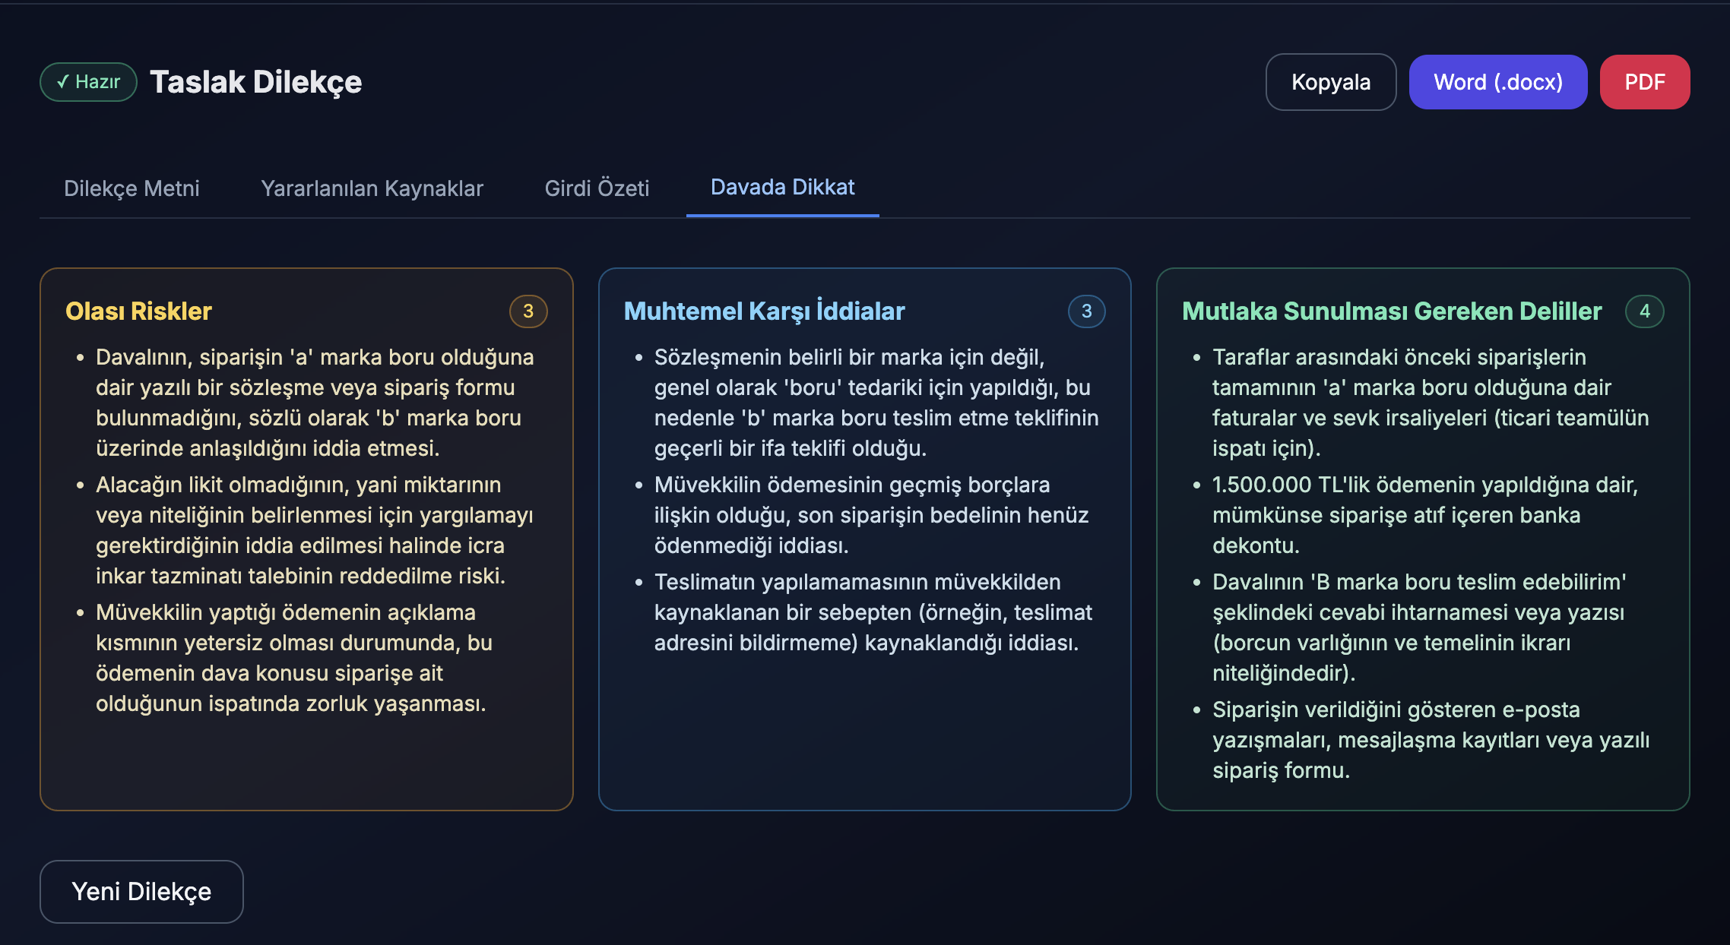1730x945 pixels.
Task: Download as Word (.docx)
Action: pyautogui.click(x=1497, y=82)
